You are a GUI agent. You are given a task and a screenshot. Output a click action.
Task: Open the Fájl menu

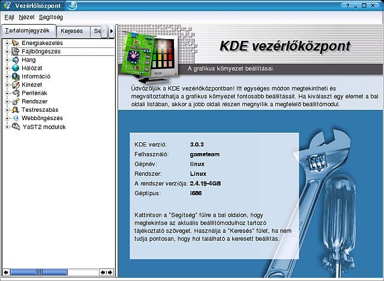tap(10, 17)
